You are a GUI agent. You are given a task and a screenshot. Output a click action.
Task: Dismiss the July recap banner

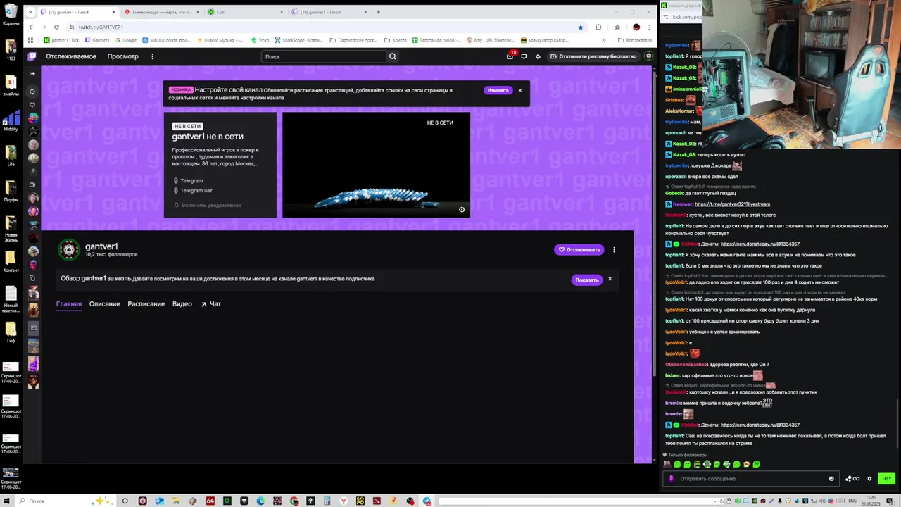pos(610,279)
